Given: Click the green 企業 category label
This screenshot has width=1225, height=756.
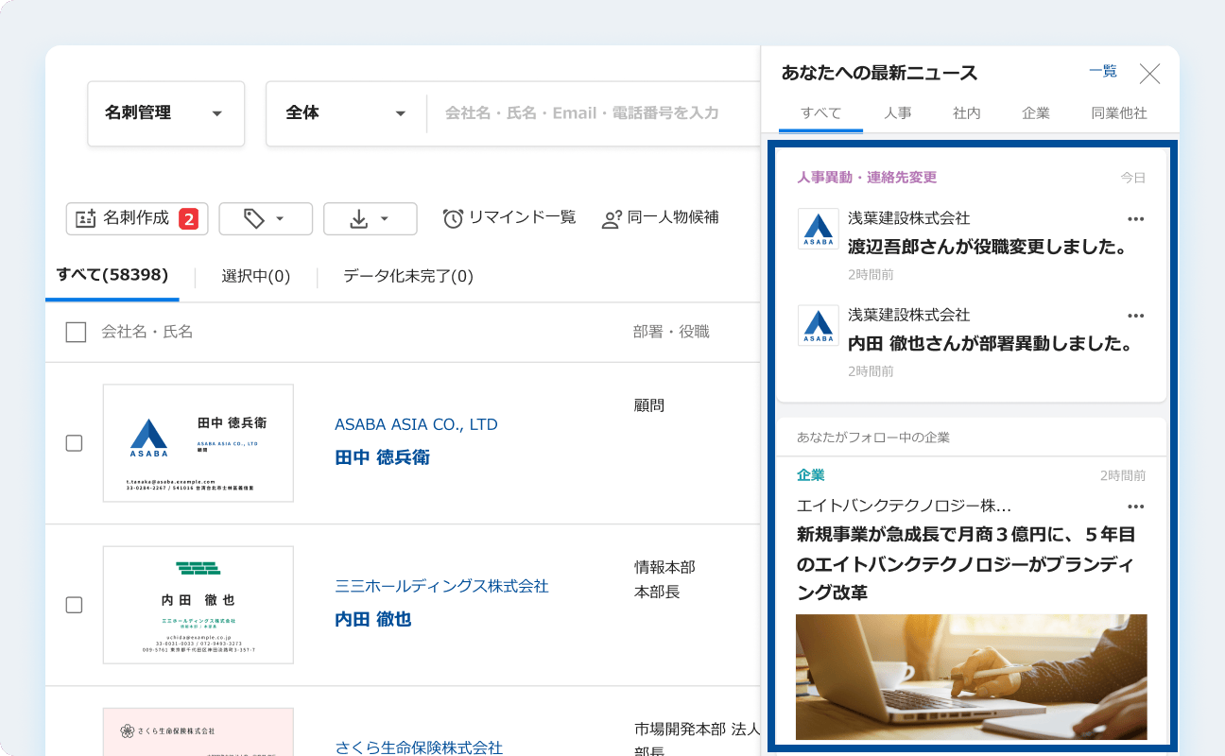Looking at the screenshot, I should [x=811, y=475].
